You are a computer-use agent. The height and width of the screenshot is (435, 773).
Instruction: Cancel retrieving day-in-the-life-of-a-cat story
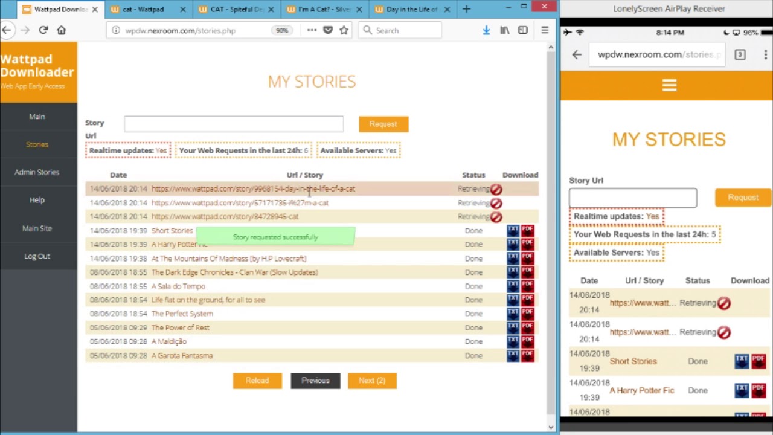point(496,189)
